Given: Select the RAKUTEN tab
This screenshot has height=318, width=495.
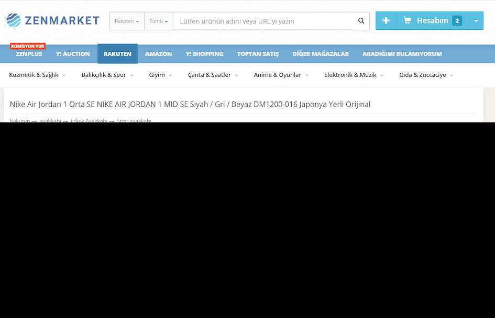Looking at the screenshot, I should point(117,54).
